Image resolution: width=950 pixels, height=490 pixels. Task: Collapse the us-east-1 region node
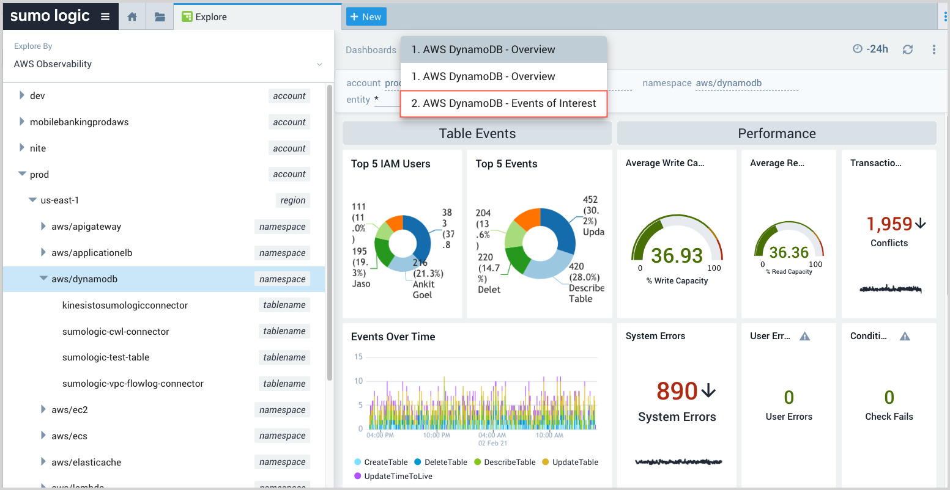tap(32, 200)
